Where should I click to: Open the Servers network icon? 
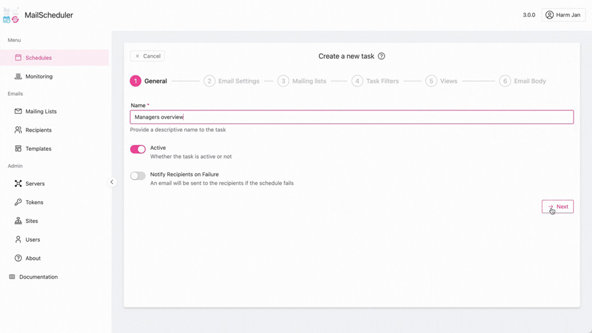[x=18, y=183]
